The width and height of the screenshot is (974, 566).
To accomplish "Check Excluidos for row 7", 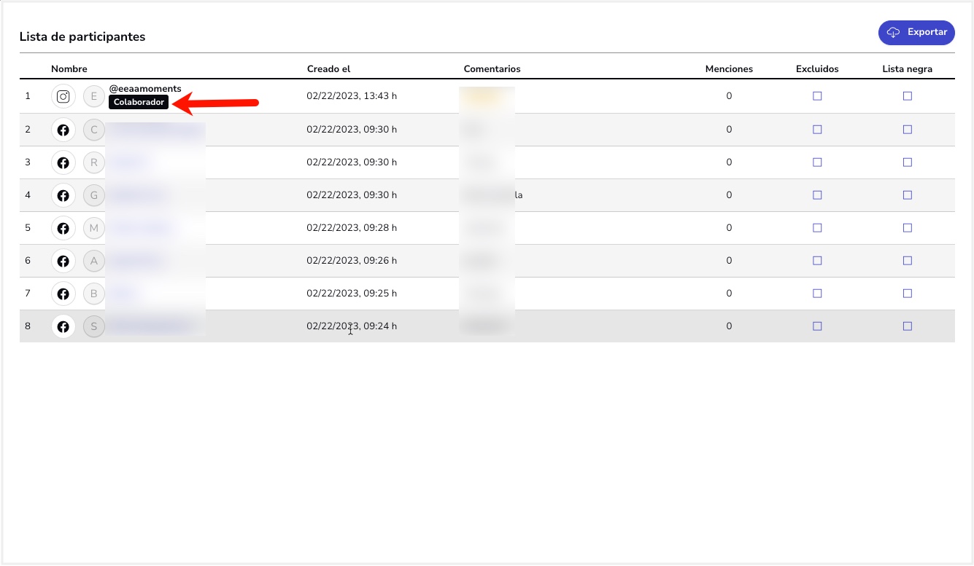I will (x=817, y=294).
